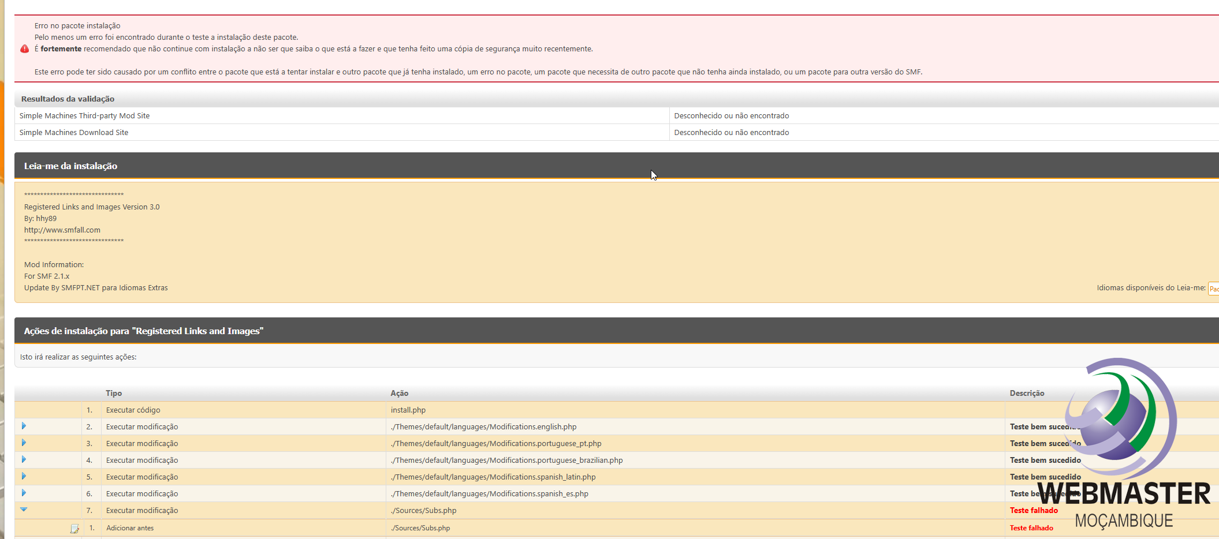The image size is (1219, 539).
Task: Click the http://www.smfall.com address
Action: [62, 230]
